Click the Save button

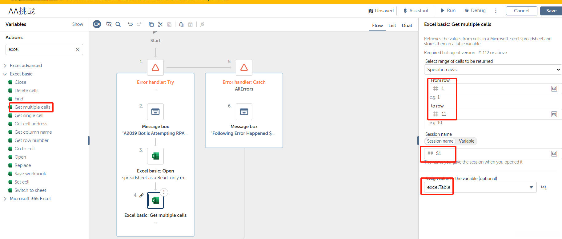[x=551, y=11]
